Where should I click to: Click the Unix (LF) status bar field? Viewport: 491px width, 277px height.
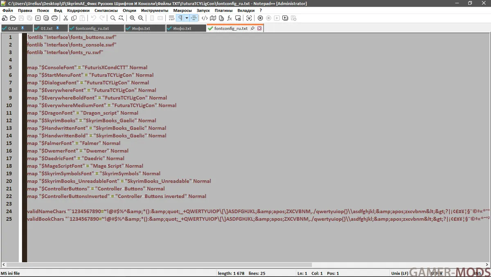click(x=399, y=273)
